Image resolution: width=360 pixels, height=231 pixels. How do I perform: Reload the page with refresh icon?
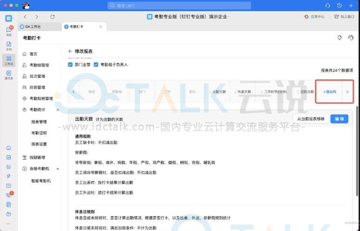pos(53,17)
